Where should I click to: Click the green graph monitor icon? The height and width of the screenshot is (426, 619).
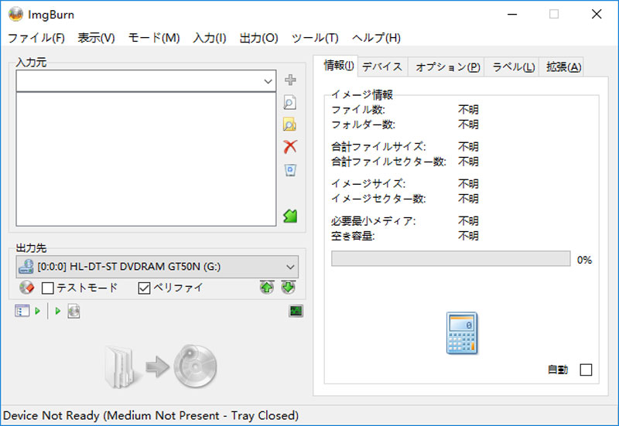click(x=296, y=311)
